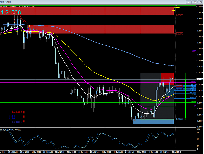204x154 pixels.
Task: Select the -223.6 magenta level label
Action: point(194,51)
